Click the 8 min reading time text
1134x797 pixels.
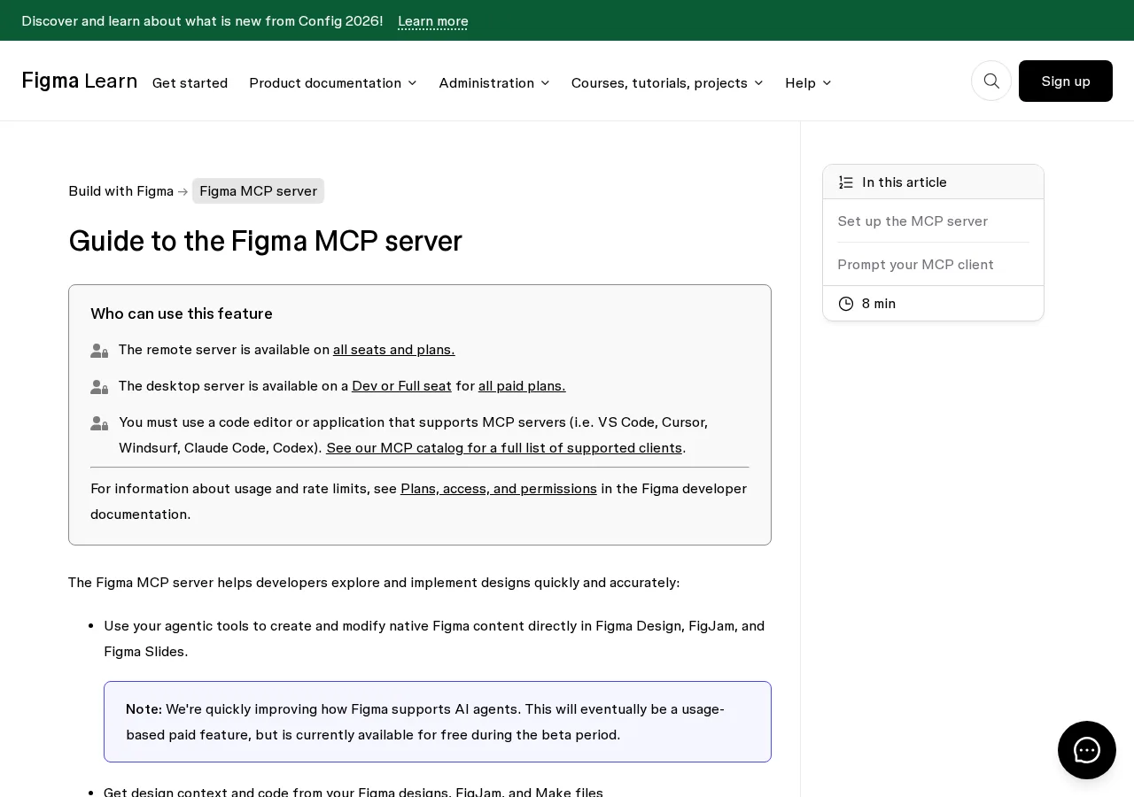tap(879, 304)
